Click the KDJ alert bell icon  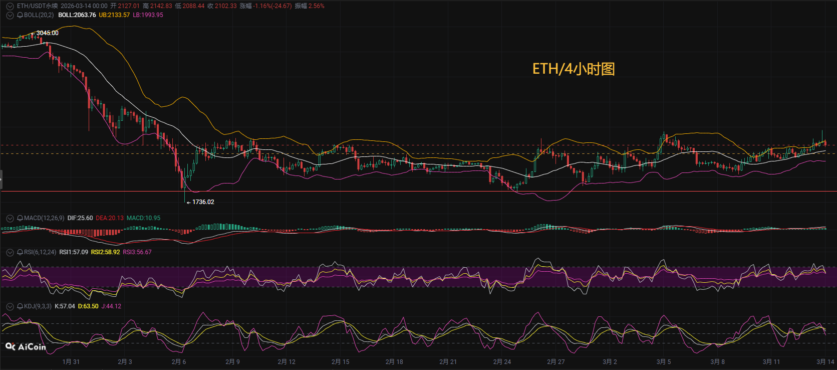20,306
